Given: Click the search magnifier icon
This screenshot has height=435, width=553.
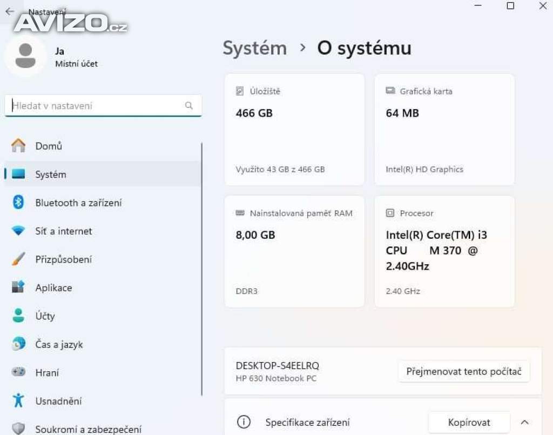Looking at the screenshot, I should pyautogui.click(x=189, y=105).
